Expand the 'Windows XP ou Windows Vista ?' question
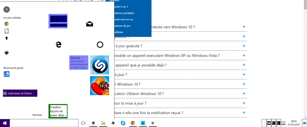The height and width of the screenshot is (127, 307). click(244, 55)
